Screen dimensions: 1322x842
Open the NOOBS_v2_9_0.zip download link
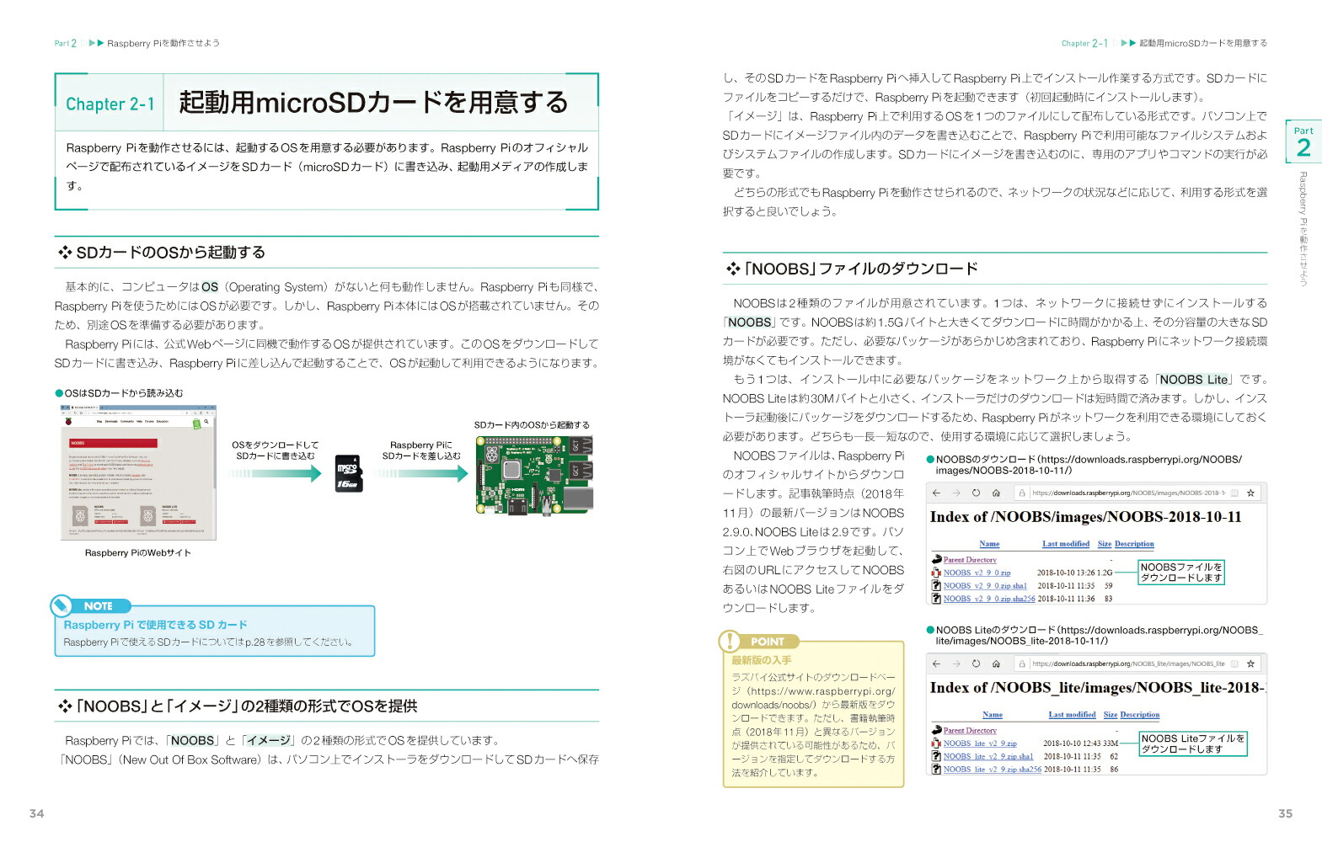(x=976, y=573)
